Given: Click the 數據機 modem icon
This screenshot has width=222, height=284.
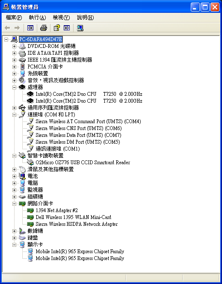Looking at the screenshot, I should (22, 231).
